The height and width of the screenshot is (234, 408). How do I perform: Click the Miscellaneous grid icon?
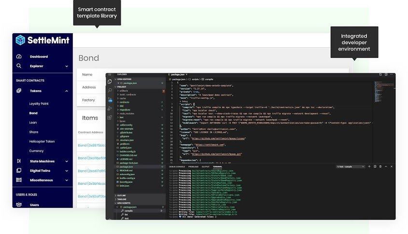(19, 180)
